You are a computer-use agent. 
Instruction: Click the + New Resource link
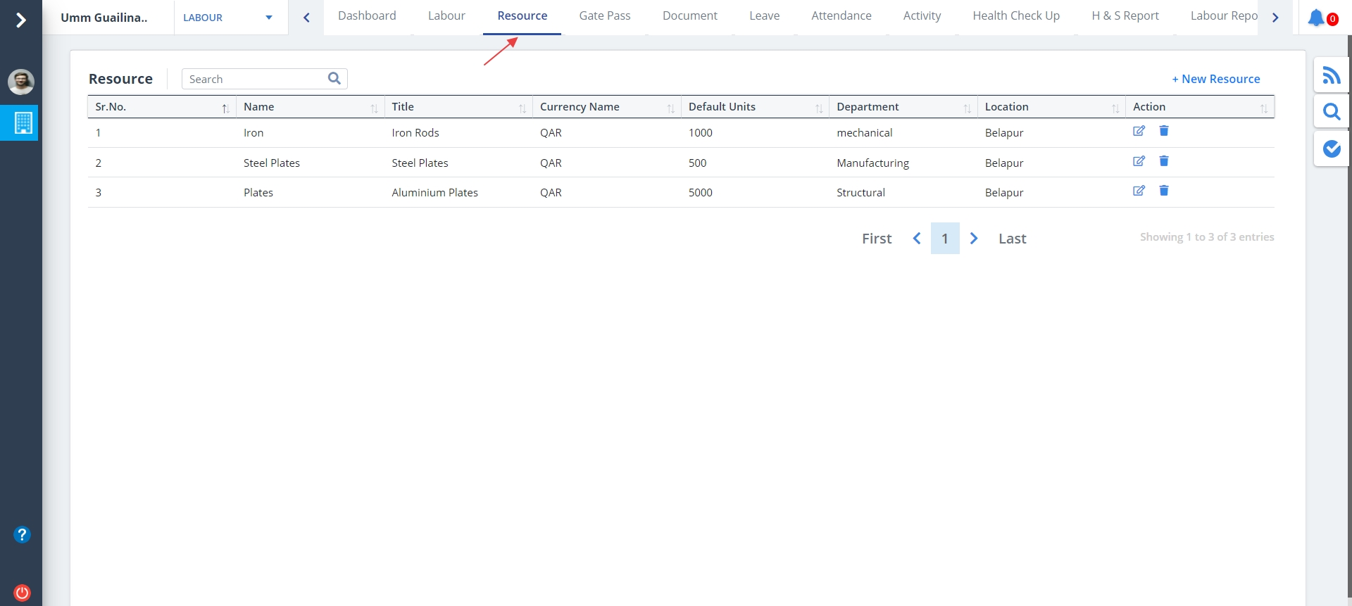[x=1215, y=79]
